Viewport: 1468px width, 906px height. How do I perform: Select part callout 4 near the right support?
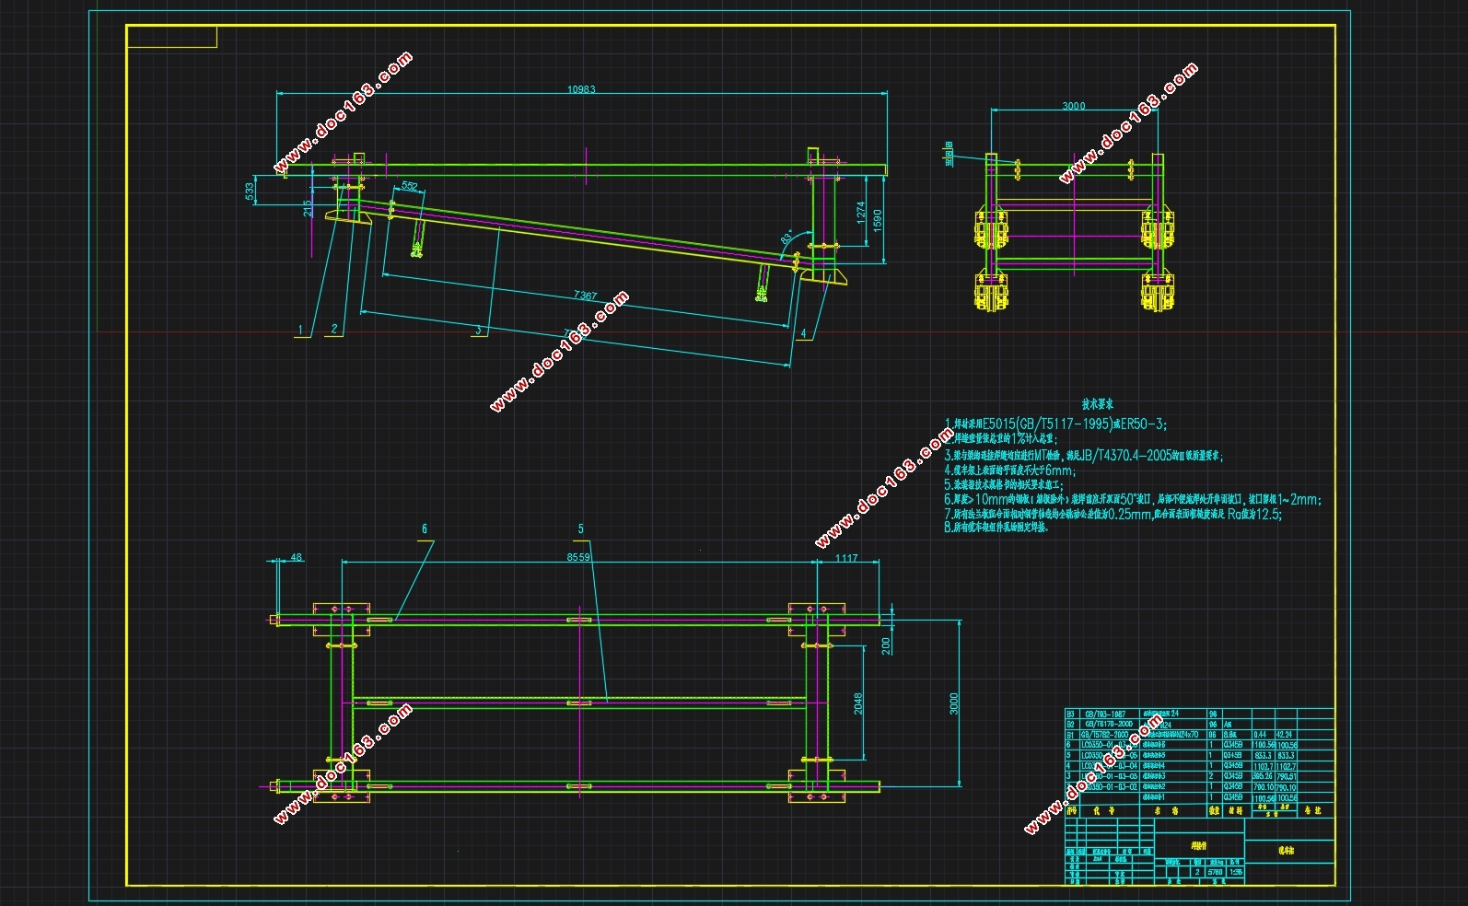[x=803, y=333]
